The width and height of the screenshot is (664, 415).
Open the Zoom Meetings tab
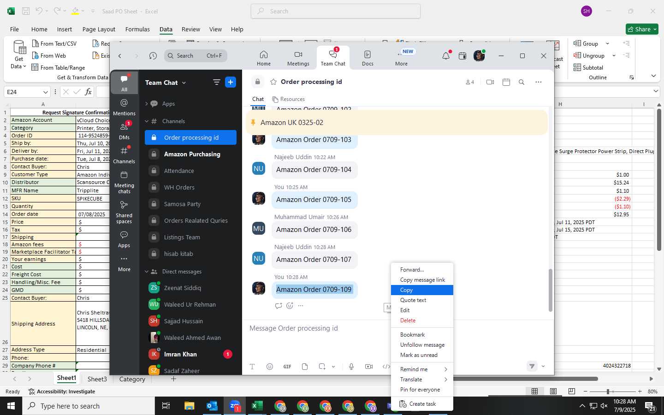tap(298, 58)
